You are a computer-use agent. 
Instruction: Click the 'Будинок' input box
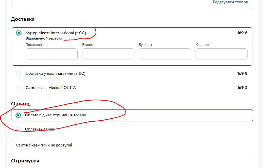(165, 54)
